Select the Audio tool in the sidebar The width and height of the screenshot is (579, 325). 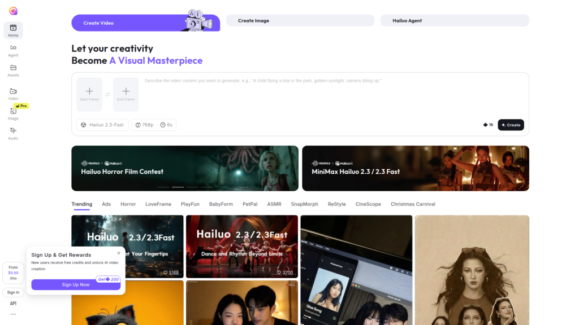(13, 133)
